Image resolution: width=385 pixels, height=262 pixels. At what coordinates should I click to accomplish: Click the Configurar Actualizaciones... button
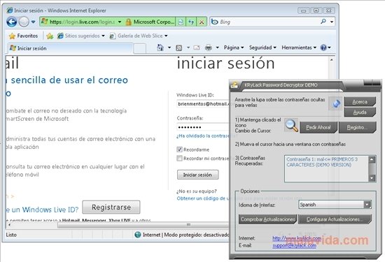[x=335, y=219]
